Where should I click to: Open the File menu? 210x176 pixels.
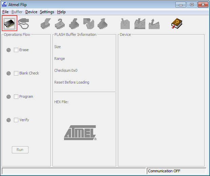point(5,12)
